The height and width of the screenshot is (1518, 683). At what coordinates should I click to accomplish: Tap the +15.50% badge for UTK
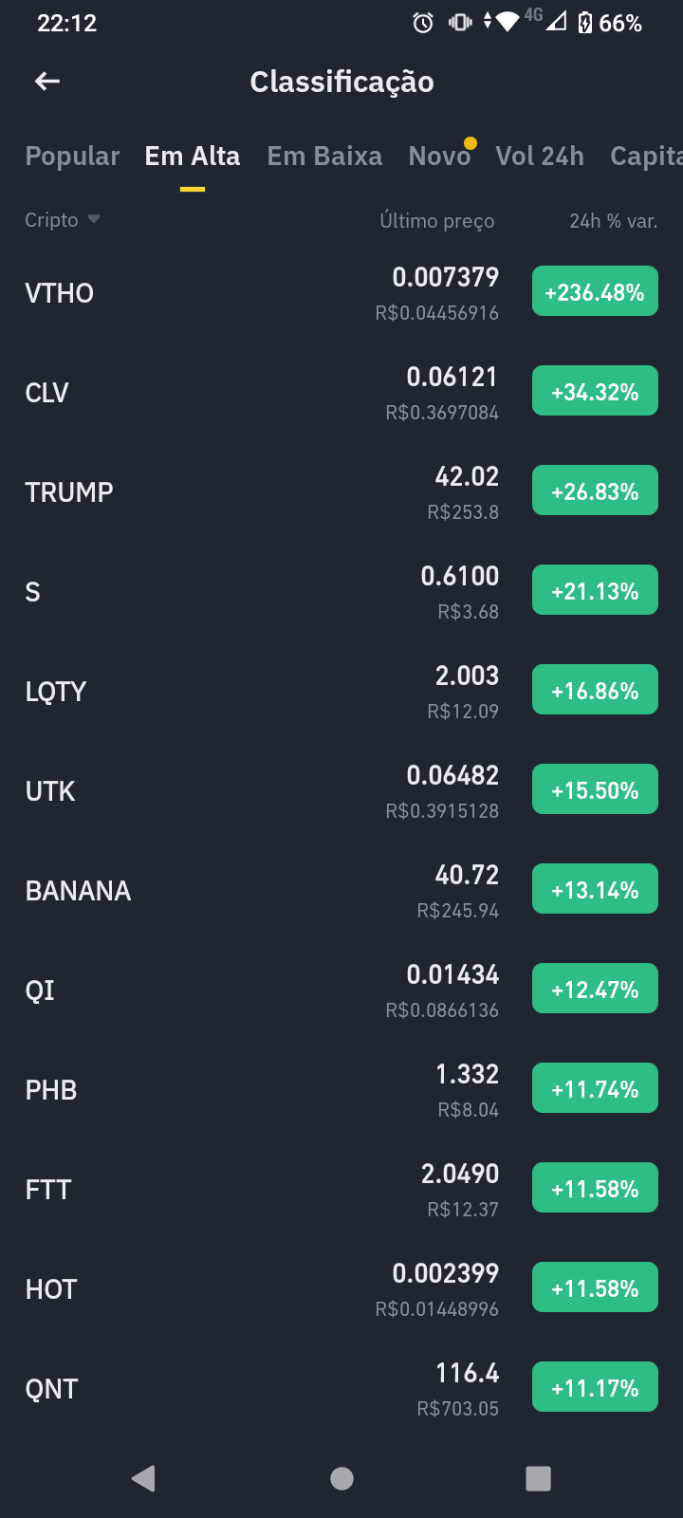click(x=595, y=790)
